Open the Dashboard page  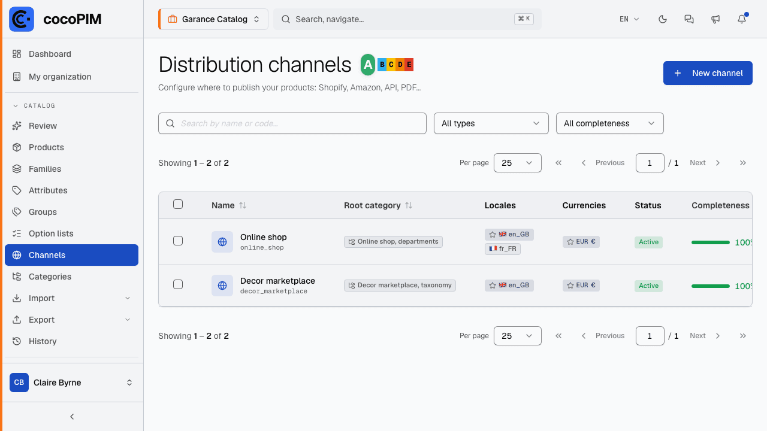pos(72,54)
